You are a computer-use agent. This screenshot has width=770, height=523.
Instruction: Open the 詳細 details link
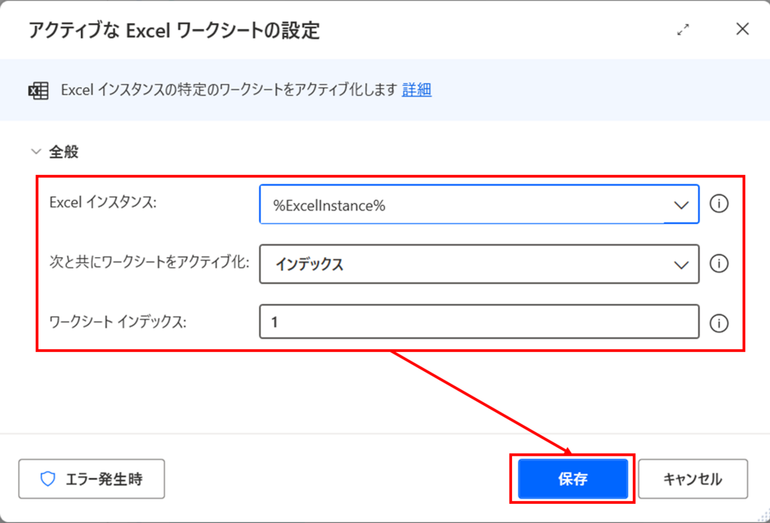[417, 90]
